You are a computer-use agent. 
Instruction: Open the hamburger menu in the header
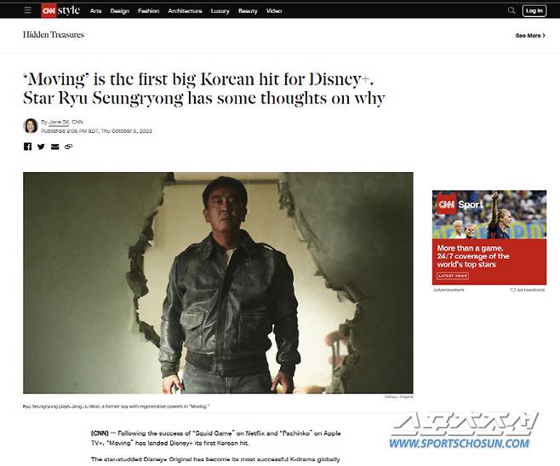[x=28, y=10]
